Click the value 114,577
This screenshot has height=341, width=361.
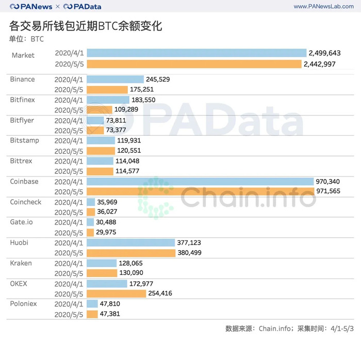pos(127,171)
